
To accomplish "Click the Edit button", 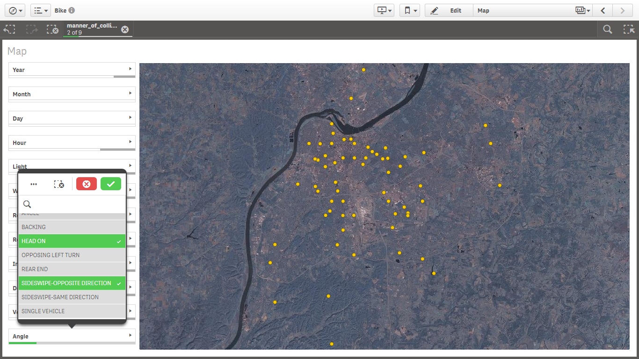I will click(448, 10).
